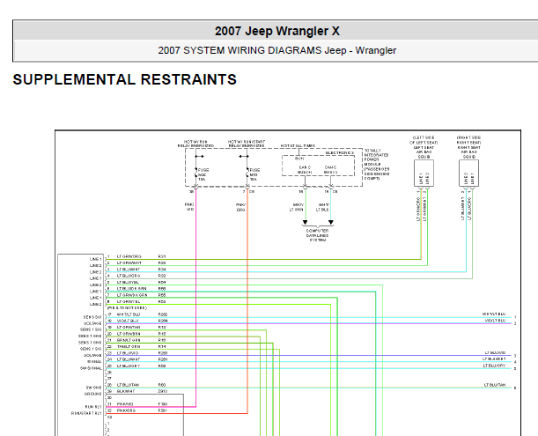Select the '2007 Jeep Wrangler X' title
The image size is (538, 436).
click(277, 31)
